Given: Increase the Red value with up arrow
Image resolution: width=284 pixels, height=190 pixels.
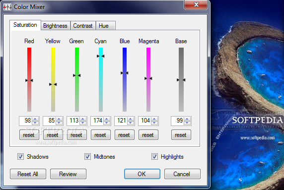Looking at the screenshot, I should [x=35, y=119].
